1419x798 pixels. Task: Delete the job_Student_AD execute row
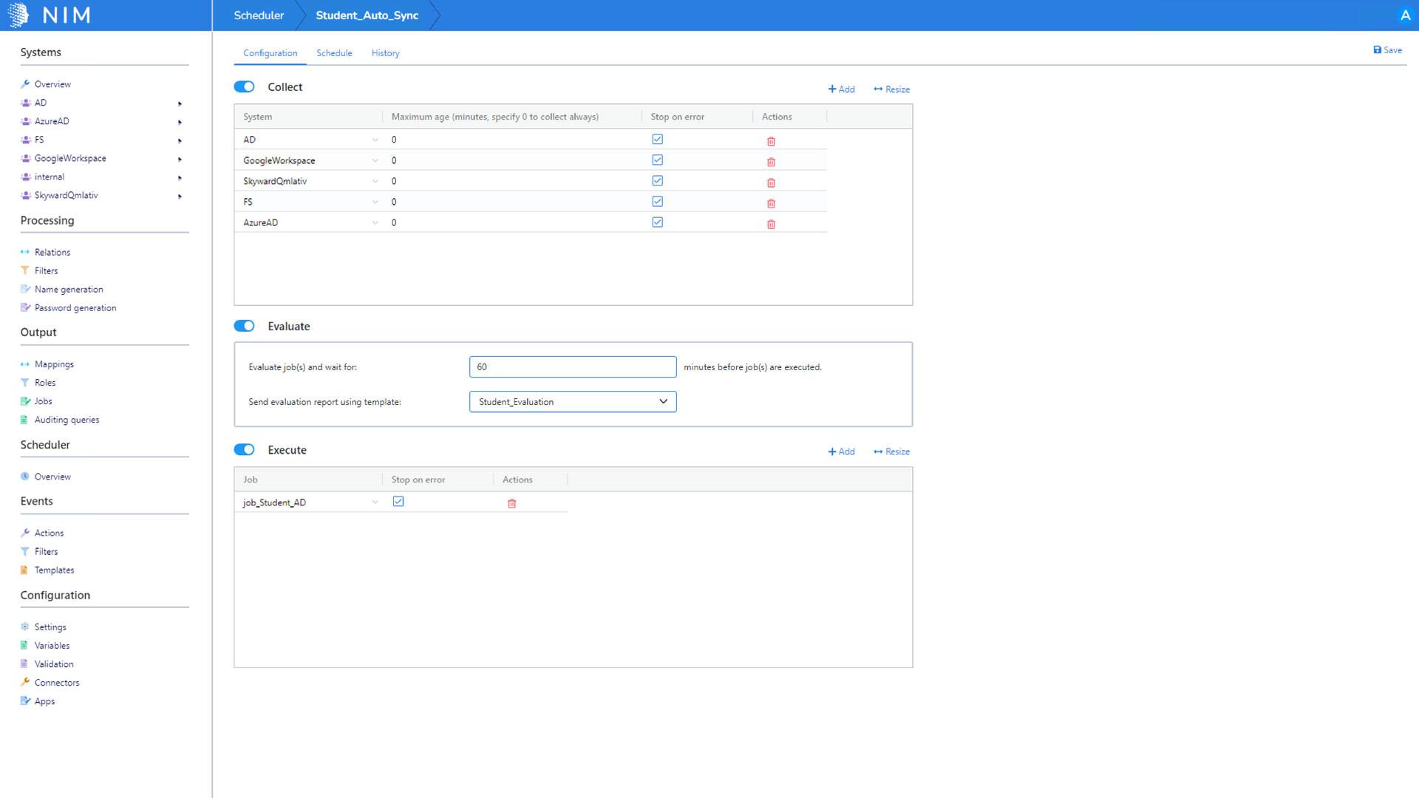pos(511,503)
